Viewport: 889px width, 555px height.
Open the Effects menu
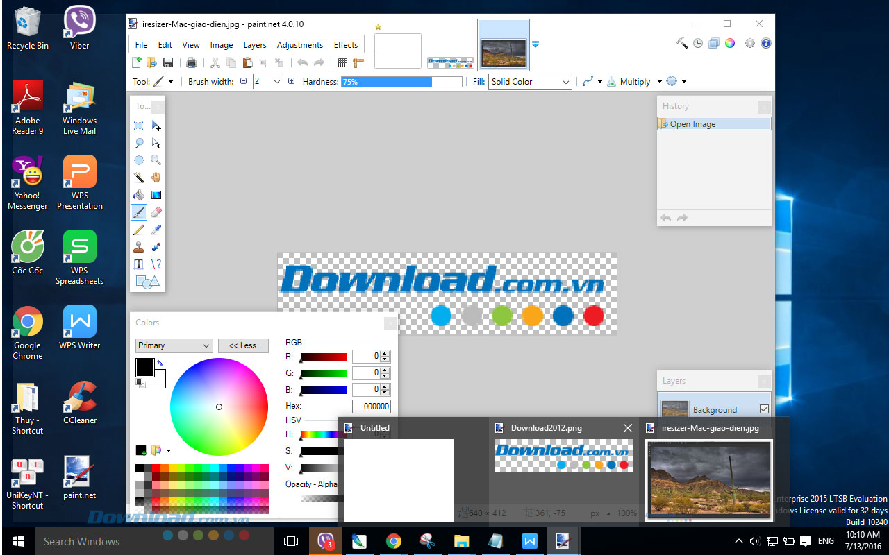coord(346,45)
